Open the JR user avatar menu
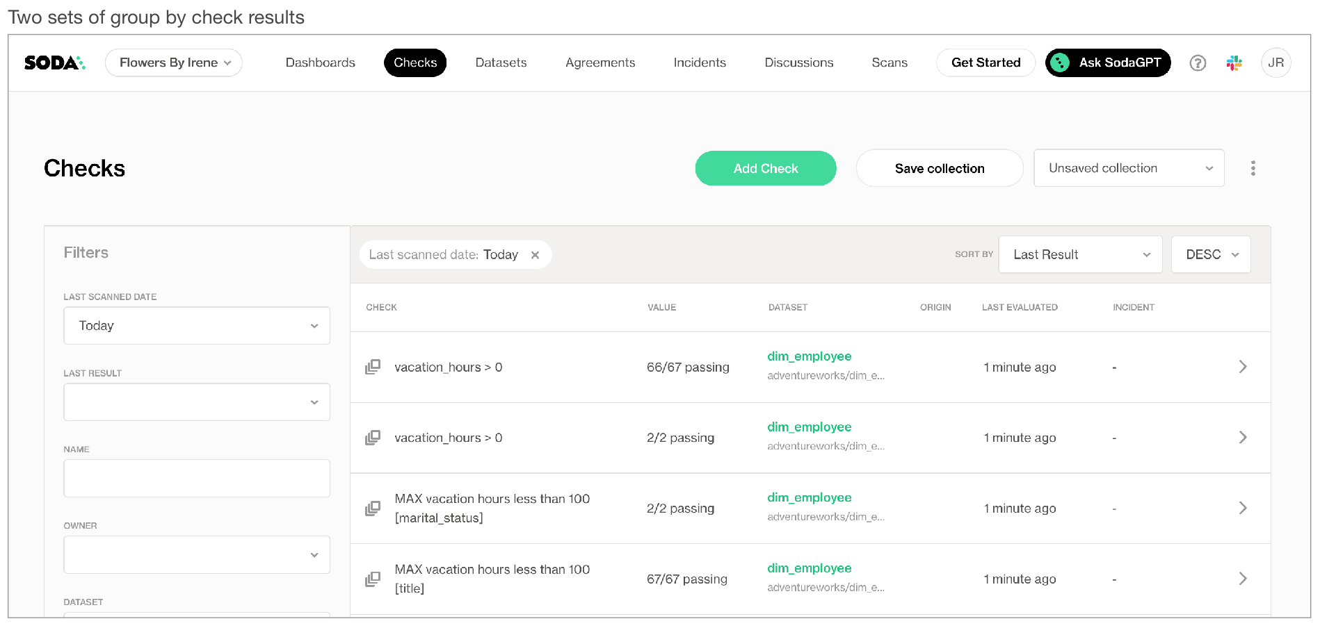Image resolution: width=1320 pixels, height=628 pixels. click(1275, 63)
